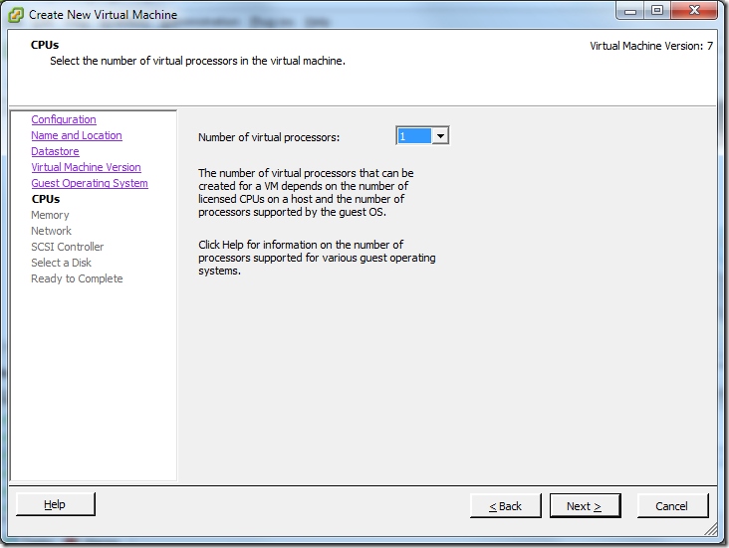The width and height of the screenshot is (729, 548).
Task: Cancel the virtual machine wizard
Action: tap(672, 506)
